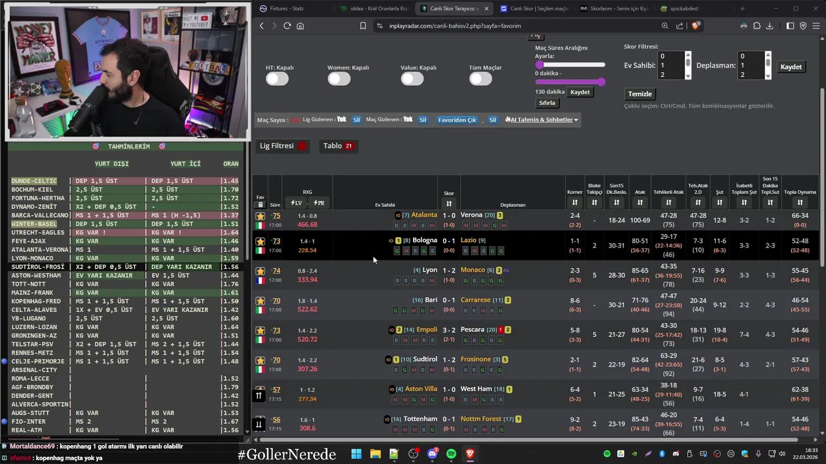The height and width of the screenshot is (464, 826).
Task: Open Spotify from the taskbar
Action: (451, 454)
